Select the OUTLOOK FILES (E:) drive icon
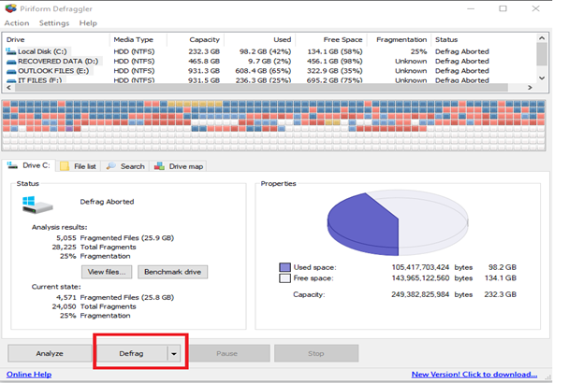 11,71
